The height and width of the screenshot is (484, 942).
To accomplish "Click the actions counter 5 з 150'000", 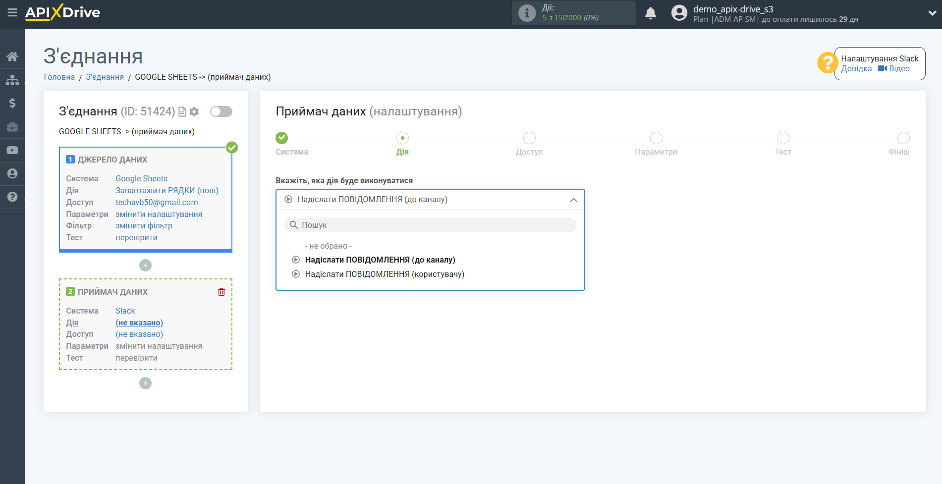I will pyautogui.click(x=570, y=18).
